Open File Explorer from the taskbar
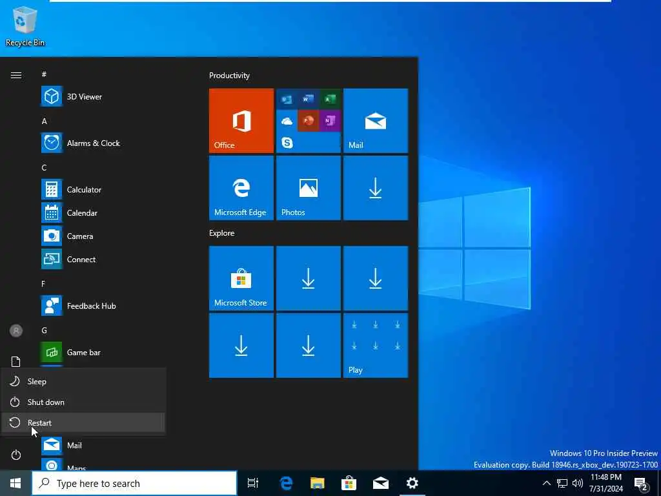Viewport: 661px width, 496px height. point(318,483)
